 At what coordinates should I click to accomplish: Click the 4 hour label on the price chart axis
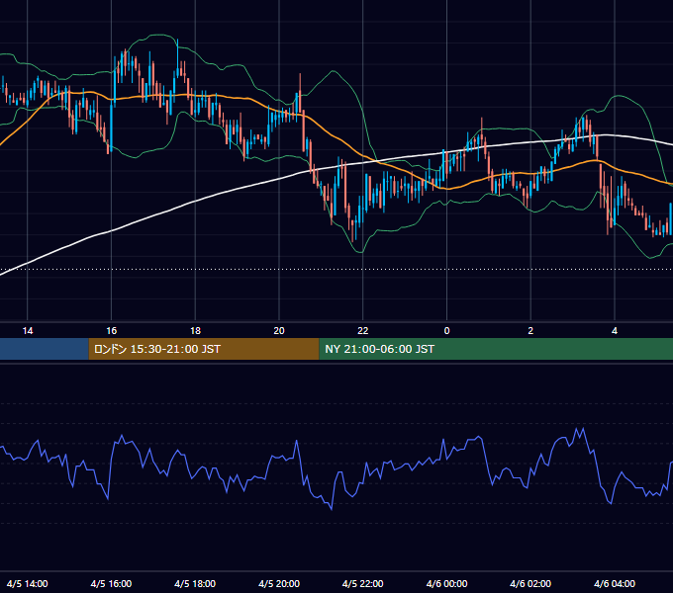click(x=615, y=331)
